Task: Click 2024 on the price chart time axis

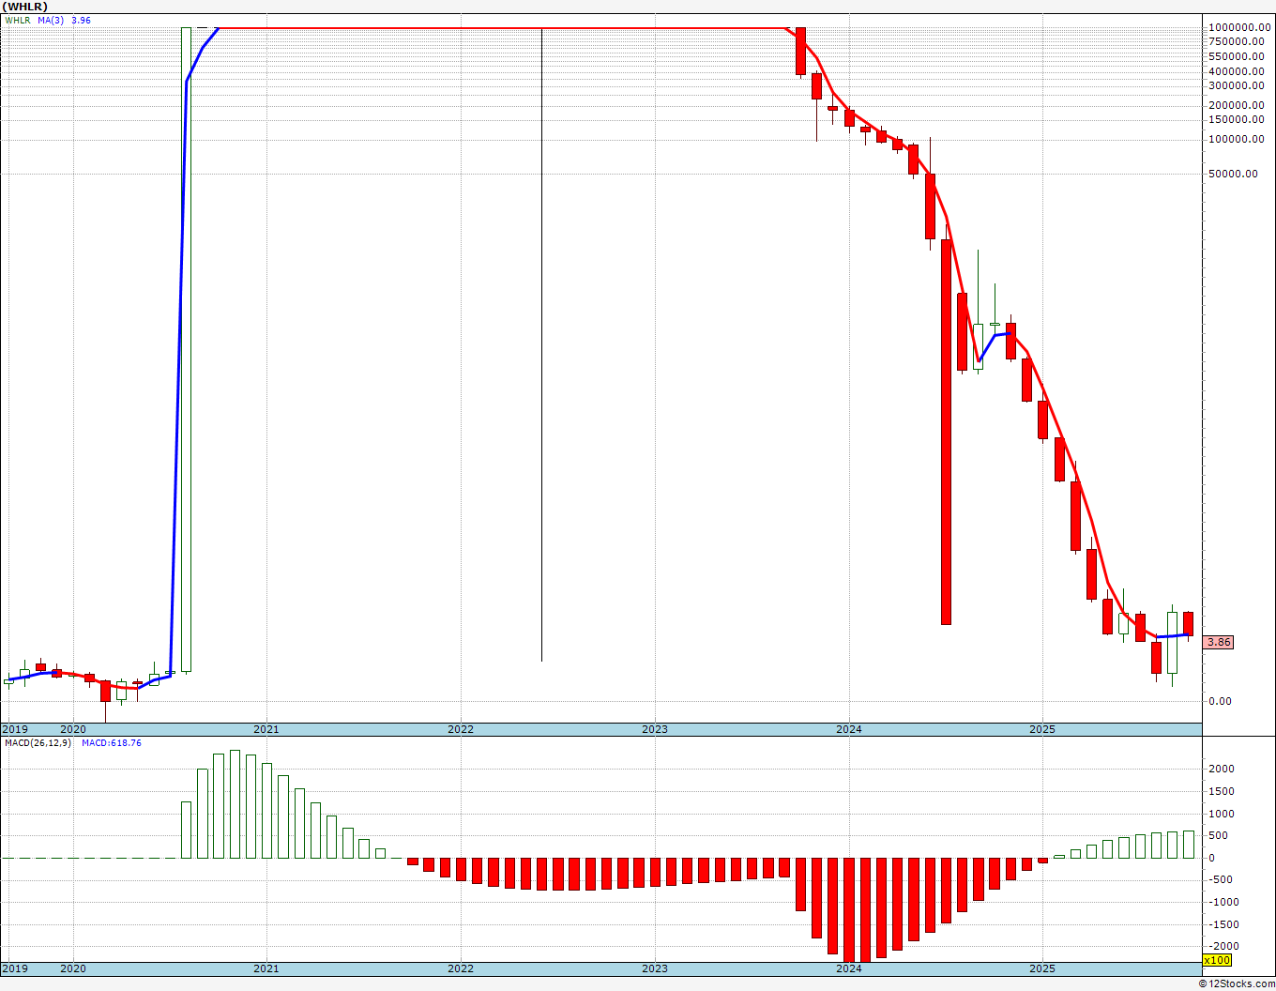Action: pos(849,729)
